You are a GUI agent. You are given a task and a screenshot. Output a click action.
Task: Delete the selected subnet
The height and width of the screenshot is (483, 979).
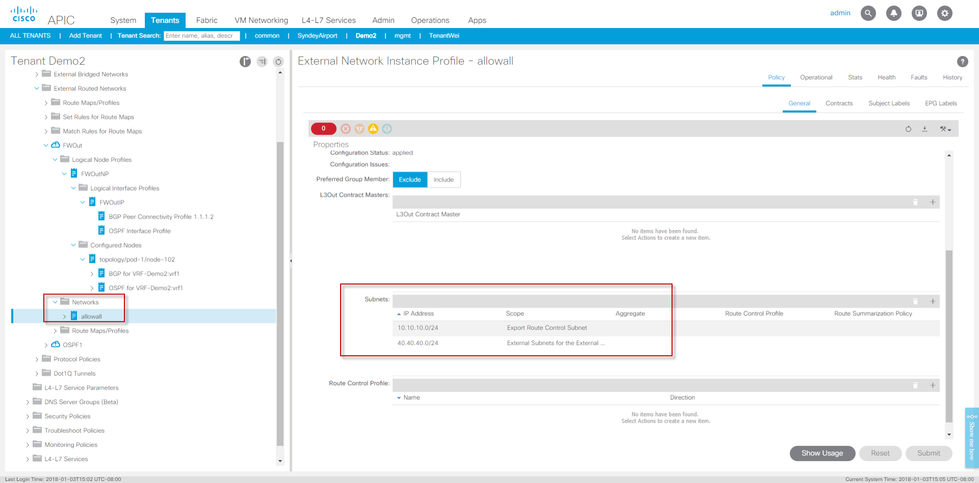(915, 301)
